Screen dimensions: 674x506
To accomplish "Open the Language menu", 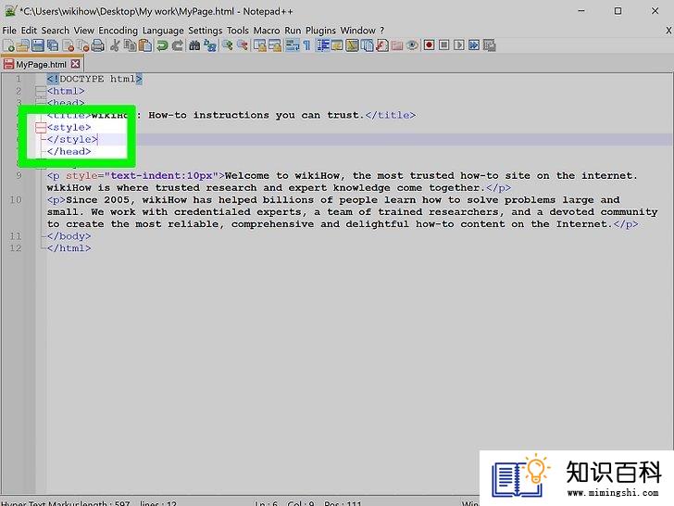I will point(163,31).
